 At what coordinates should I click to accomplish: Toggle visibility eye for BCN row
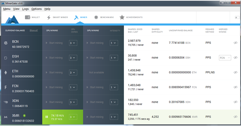(236, 43)
